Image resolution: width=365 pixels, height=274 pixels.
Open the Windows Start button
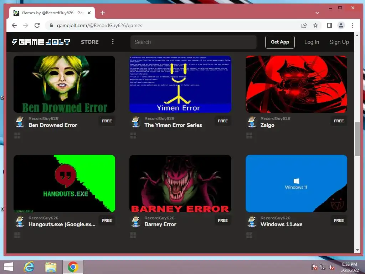pos(9,267)
